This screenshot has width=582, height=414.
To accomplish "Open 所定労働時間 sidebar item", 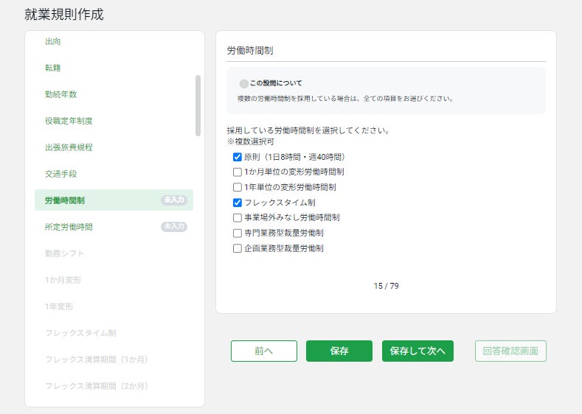I will coord(69,227).
